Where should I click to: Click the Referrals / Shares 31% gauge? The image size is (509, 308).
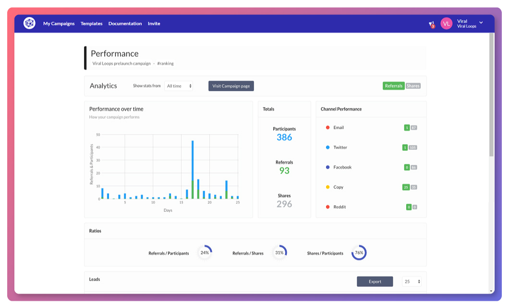tap(279, 252)
